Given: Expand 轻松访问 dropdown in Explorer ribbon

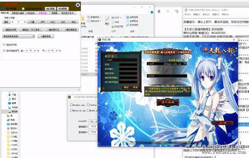Looking at the screenshot, I should point(100,21).
